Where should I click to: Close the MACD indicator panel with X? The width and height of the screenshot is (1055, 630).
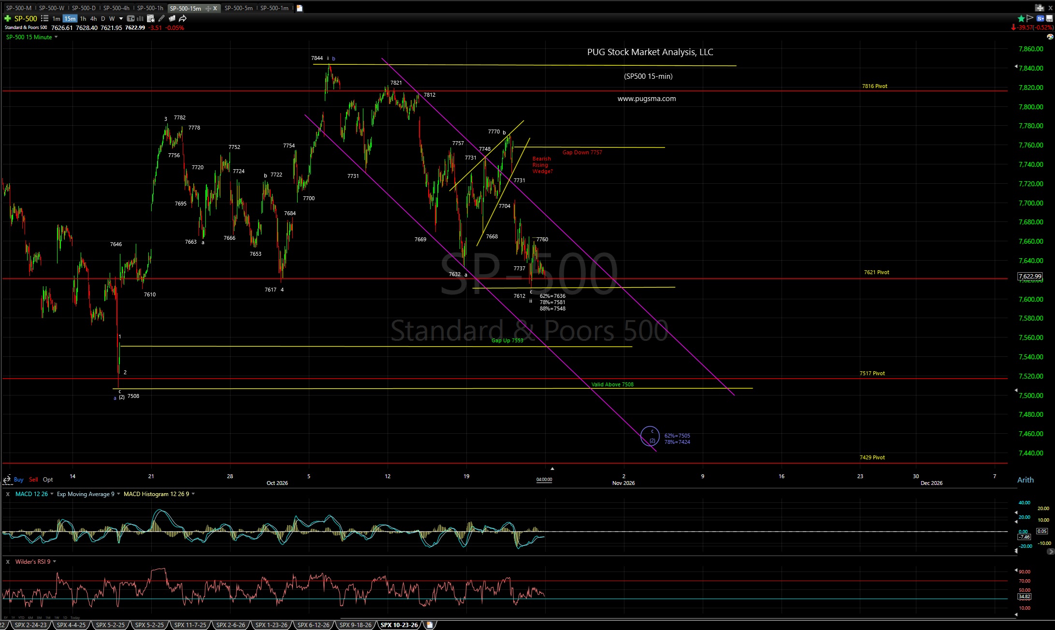point(8,494)
